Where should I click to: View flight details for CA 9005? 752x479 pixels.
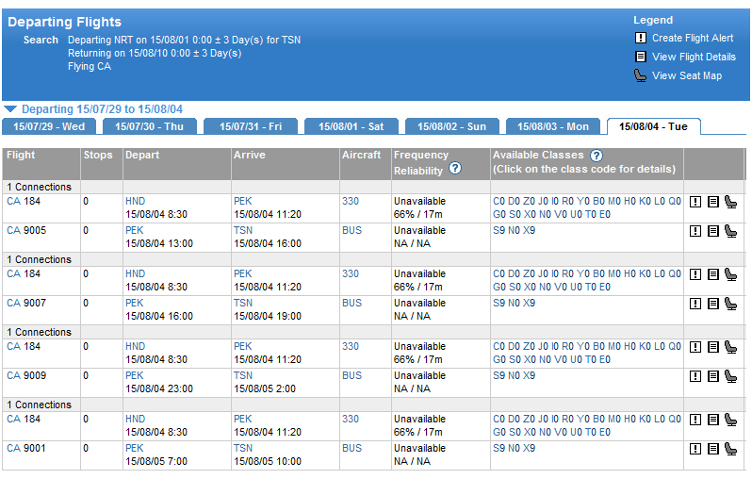point(713,231)
